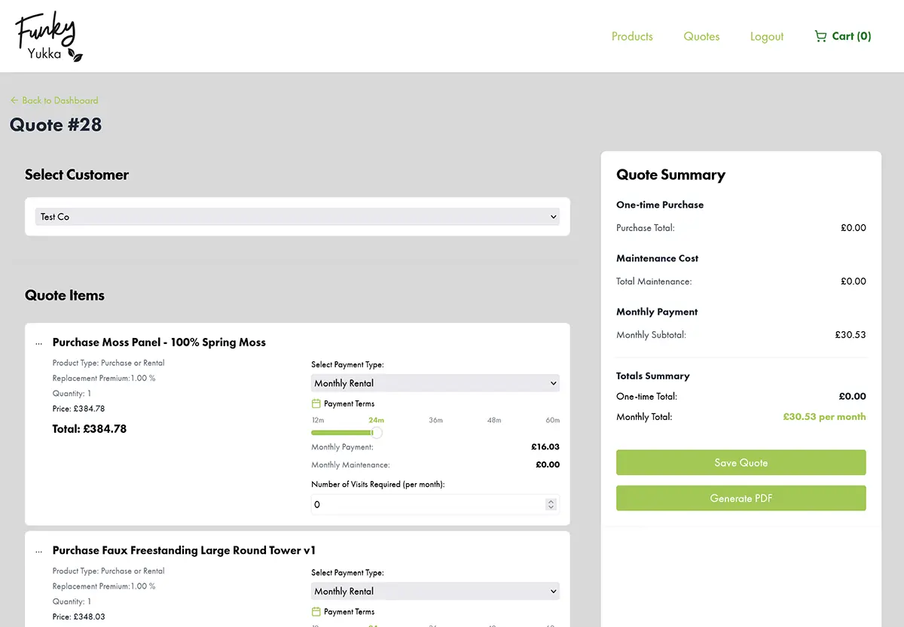Open the Products menu
Image resolution: width=904 pixels, height=627 pixels.
[x=632, y=36]
